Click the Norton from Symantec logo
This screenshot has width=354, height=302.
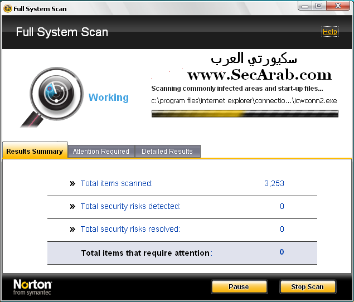32,287
